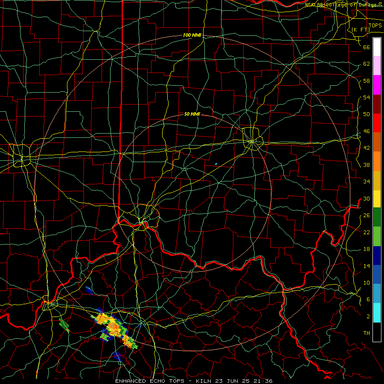Screen dimensions: 384x384
Task: Click the orange core of the storm echo
Action: click(113, 328)
